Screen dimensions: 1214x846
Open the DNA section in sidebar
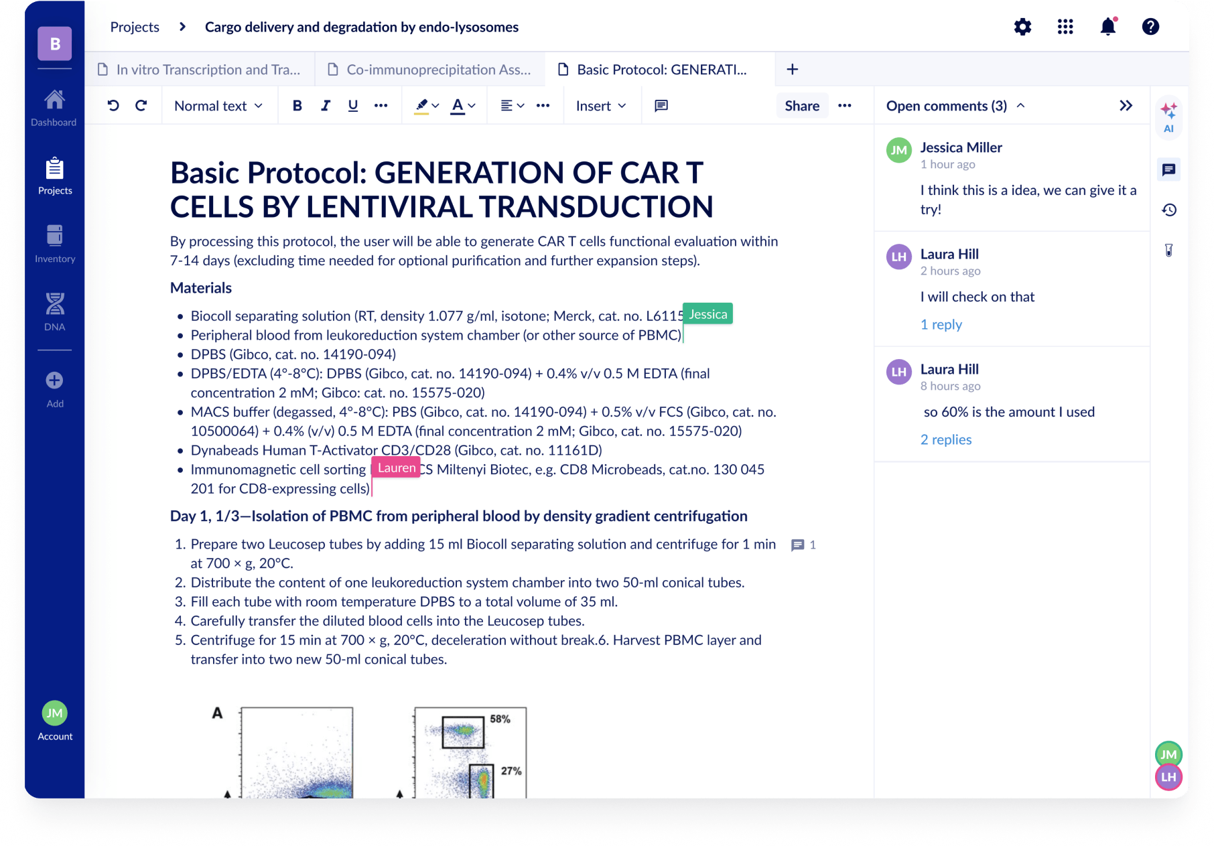click(55, 312)
